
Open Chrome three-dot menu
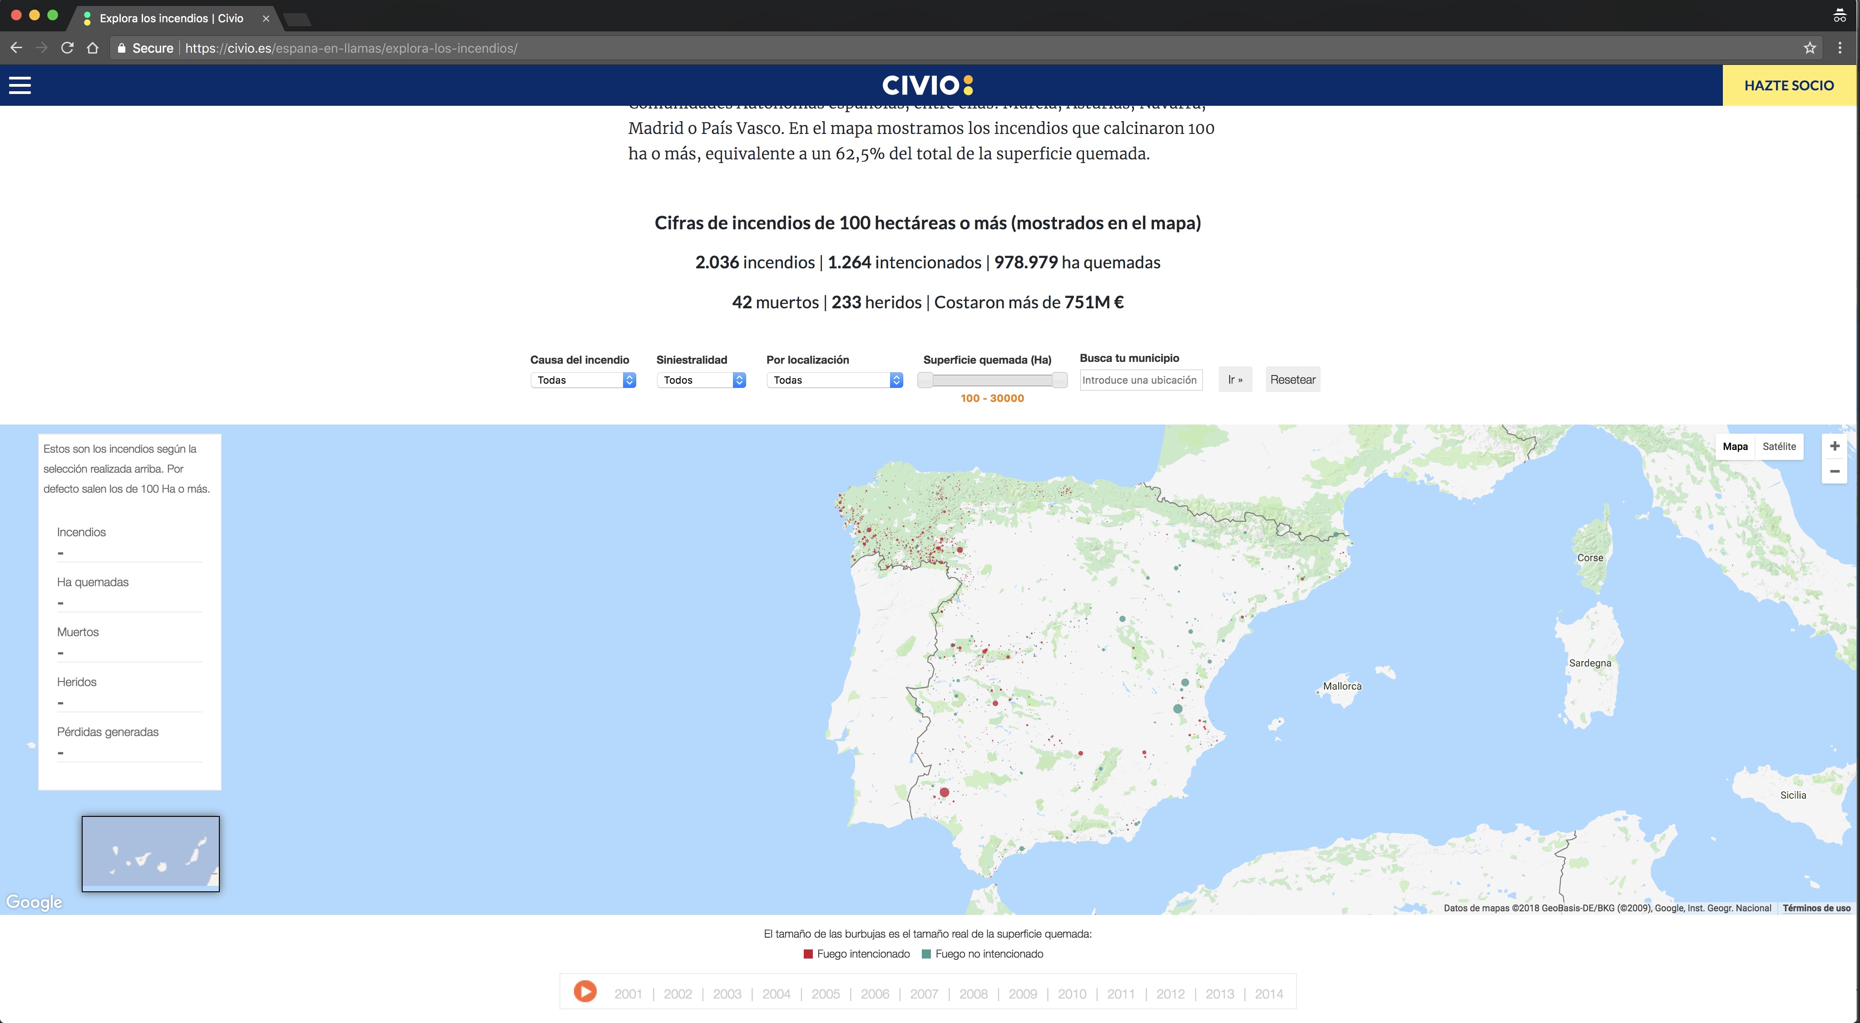(1840, 48)
